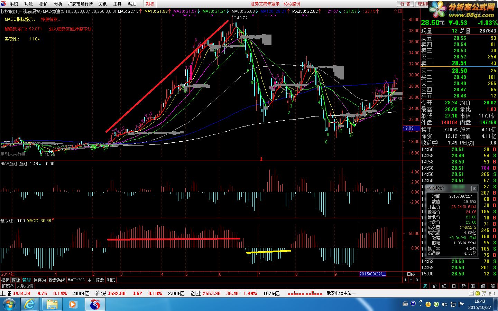
Task: Open the media player taskbar icon
Action: pyautogui.click(x=73, y=304)
